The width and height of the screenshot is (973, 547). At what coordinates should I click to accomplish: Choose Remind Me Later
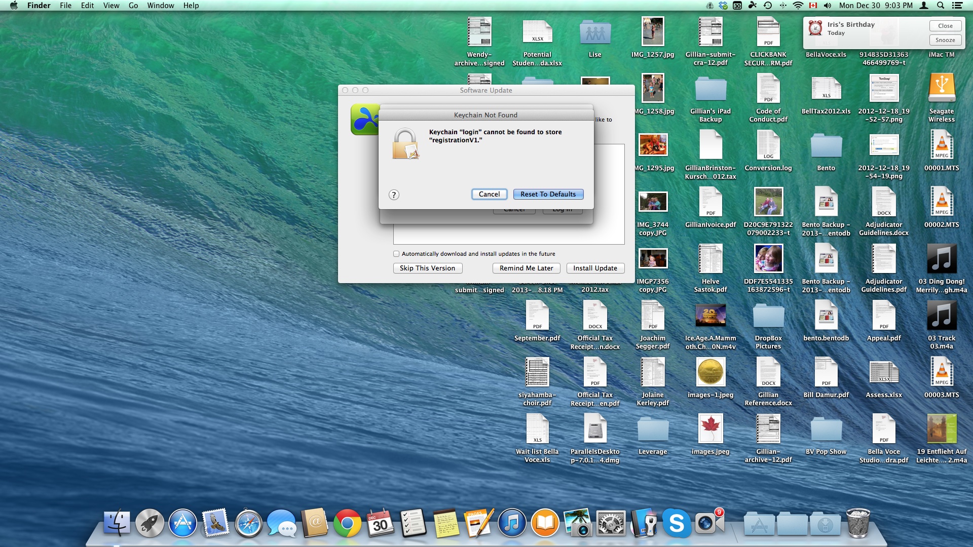click(526, 268)
